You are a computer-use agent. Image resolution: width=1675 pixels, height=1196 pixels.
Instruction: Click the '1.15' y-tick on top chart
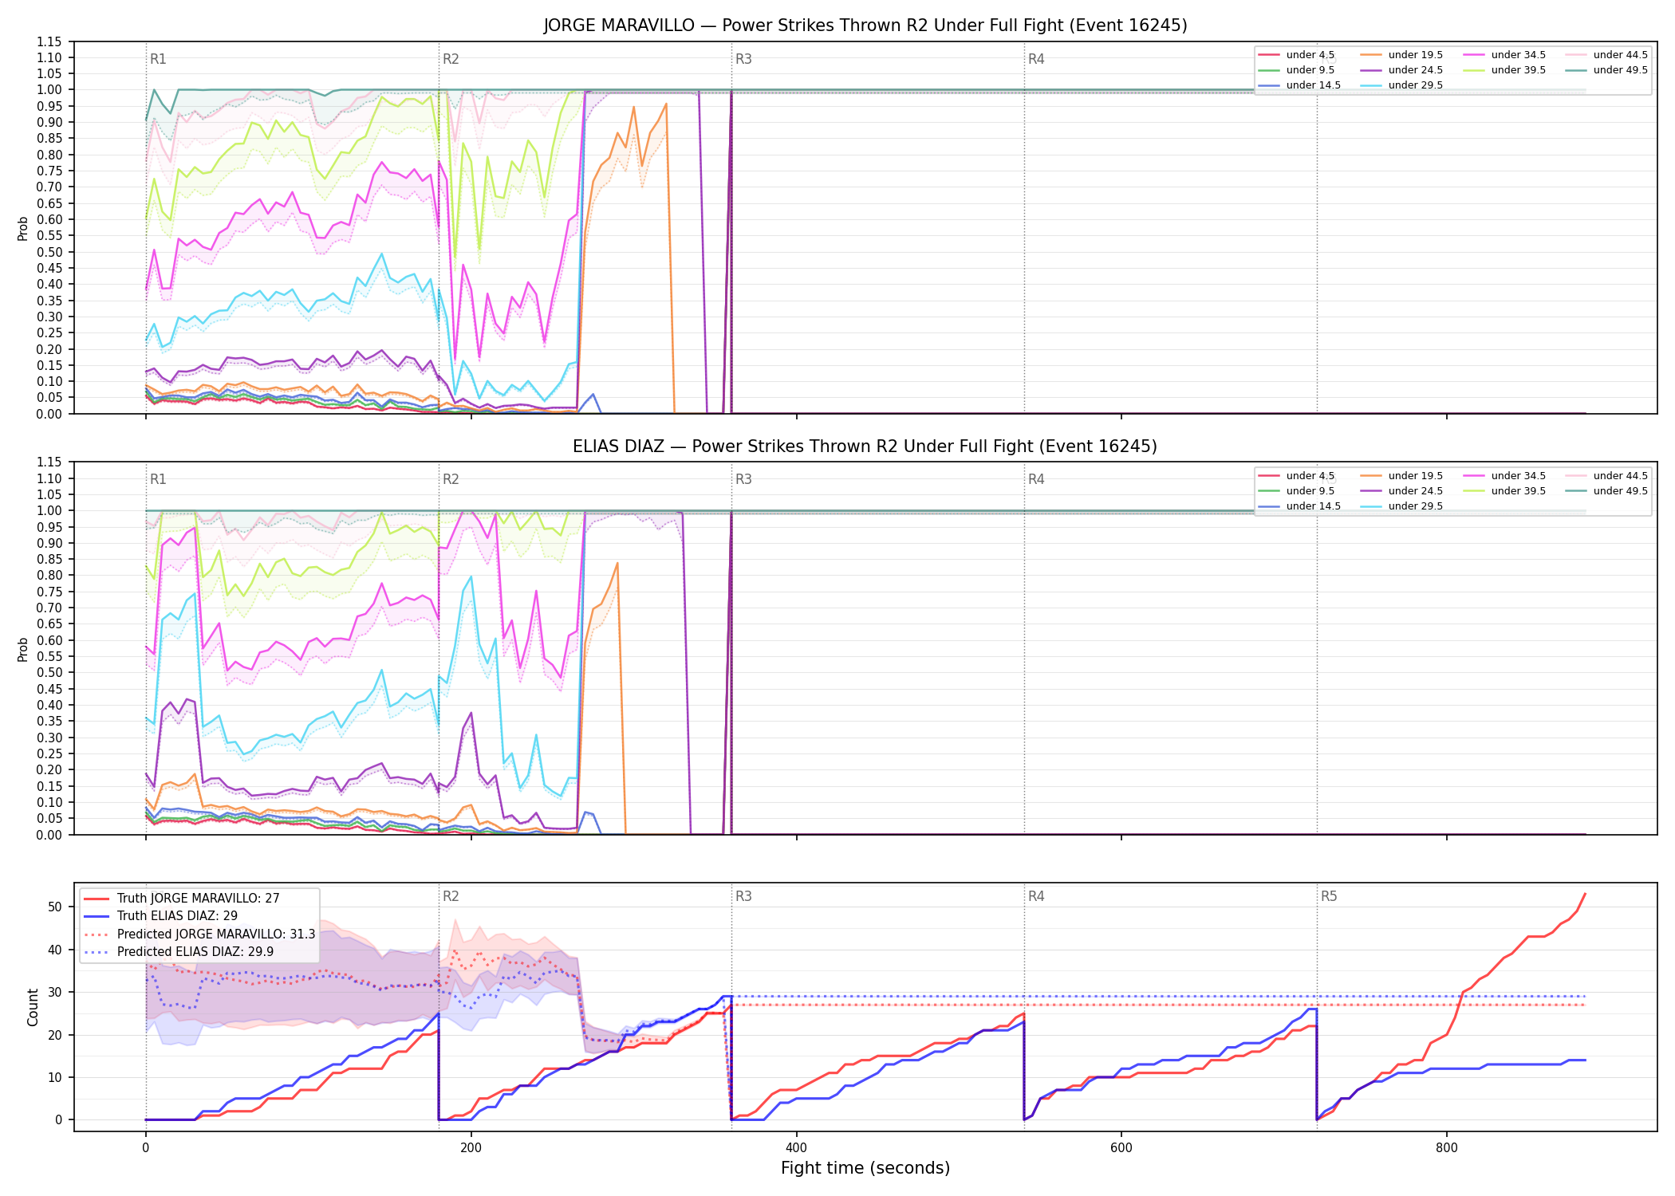[49, 41]
